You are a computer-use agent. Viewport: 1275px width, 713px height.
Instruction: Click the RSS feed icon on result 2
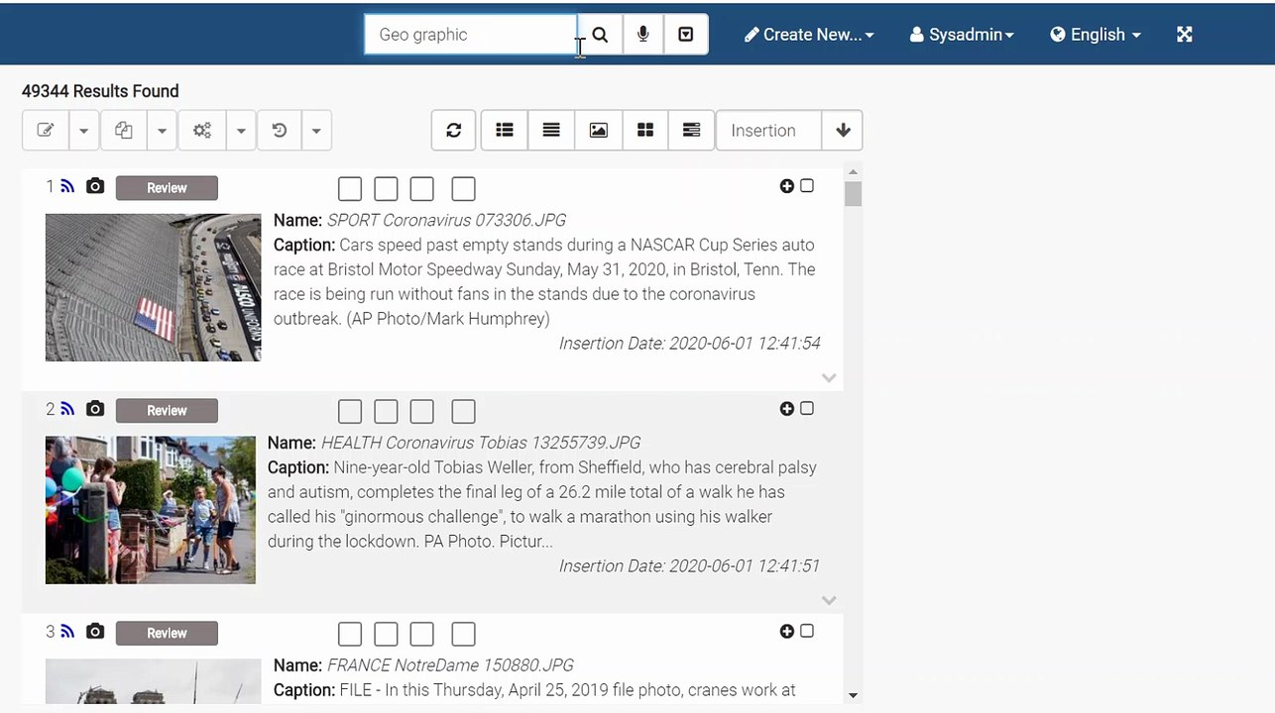pyautogui.click(x=67, y=409)
